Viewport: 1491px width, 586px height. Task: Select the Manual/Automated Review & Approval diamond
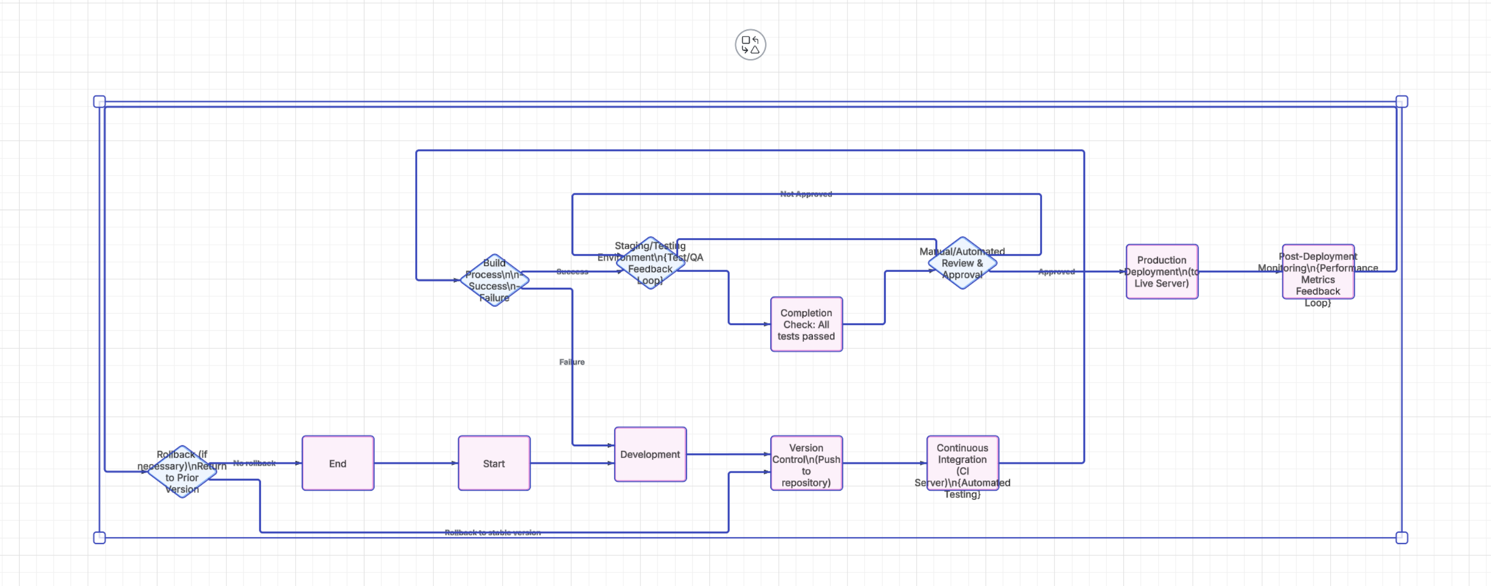tap(962, 263)
